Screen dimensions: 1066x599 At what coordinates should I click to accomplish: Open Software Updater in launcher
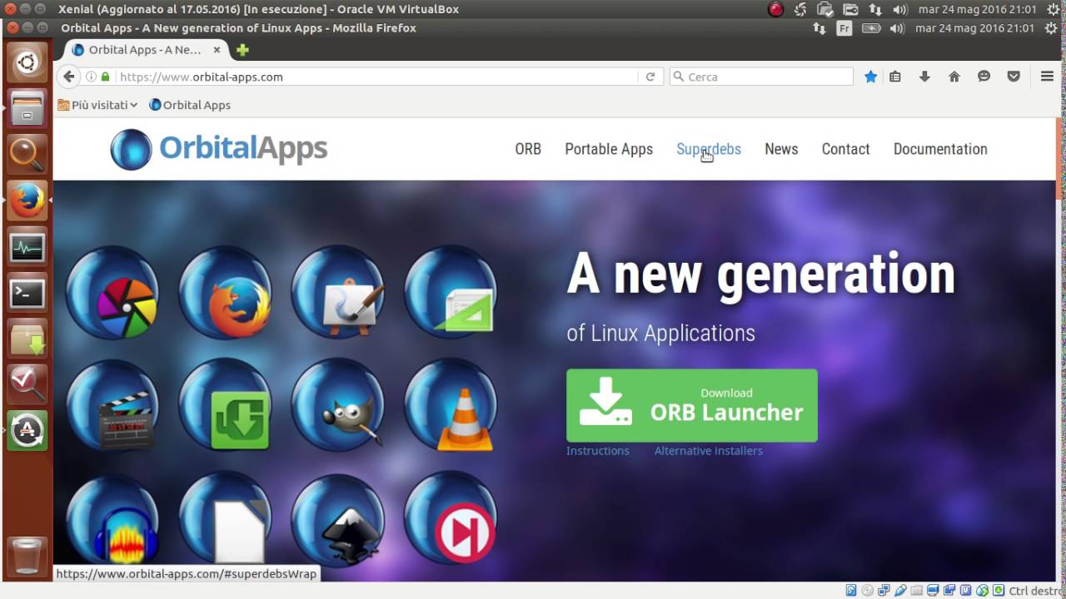pyautogui.click(x=27, y=430)
